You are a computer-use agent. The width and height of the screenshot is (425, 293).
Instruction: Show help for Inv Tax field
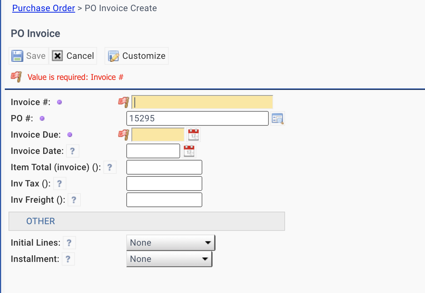click(x=59, y=183)
